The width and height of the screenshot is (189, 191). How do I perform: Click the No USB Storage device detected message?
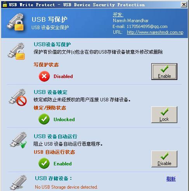click(x=66, y=187)
